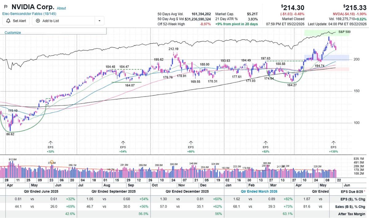Click the 164.27 low price label
Screen dimensions: 369x218
tap(292, 85)
